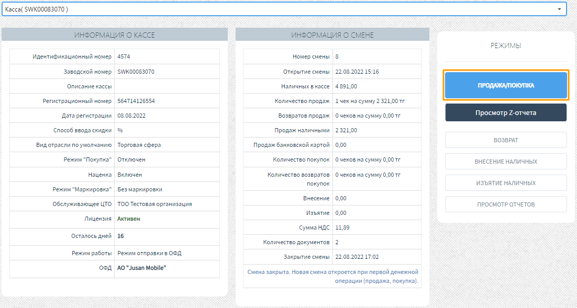Click the Наличных в кассе label

(x=305, y=86)
